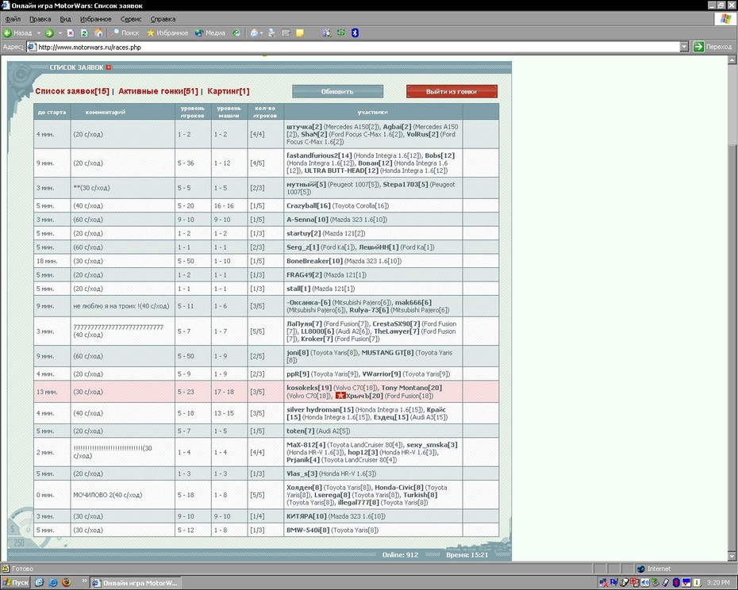The image size is (738, 590).
Task: Click player name Crazyball[16]
Action: pos(308,205)
